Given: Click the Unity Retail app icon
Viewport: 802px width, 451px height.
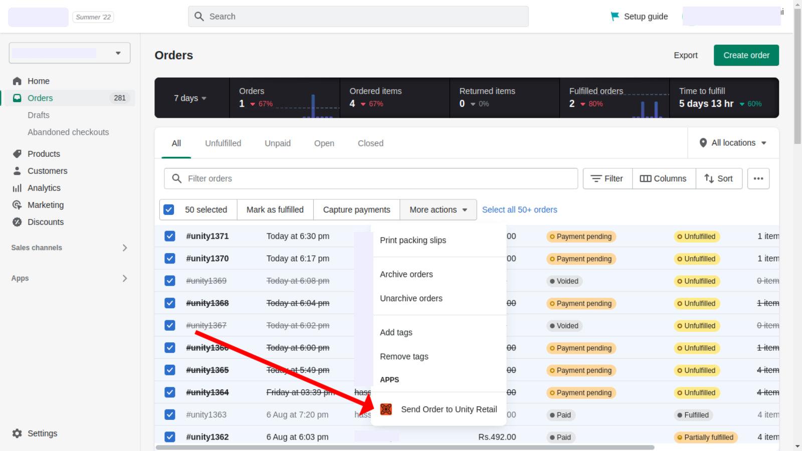Looking at the screenshot, I should pyautogui.click(x=386, y=409).
